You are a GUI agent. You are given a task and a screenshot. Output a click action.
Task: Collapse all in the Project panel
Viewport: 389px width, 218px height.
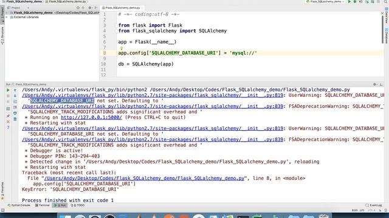pyautogui.click(x=83, y=8)
